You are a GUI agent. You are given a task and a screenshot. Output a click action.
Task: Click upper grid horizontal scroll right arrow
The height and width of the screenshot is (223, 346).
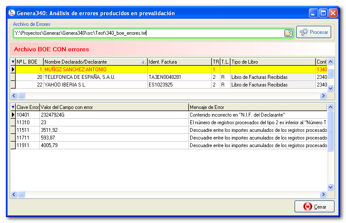click(x=323, y=95)
